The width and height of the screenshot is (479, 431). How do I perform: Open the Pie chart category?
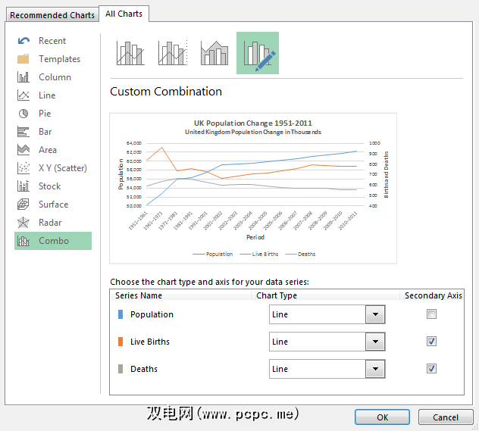[45, 114]
